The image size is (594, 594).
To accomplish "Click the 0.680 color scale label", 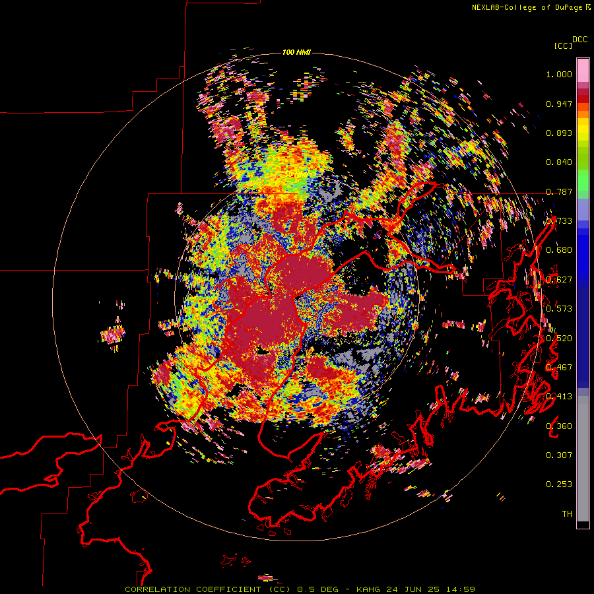I will (559, 250).
